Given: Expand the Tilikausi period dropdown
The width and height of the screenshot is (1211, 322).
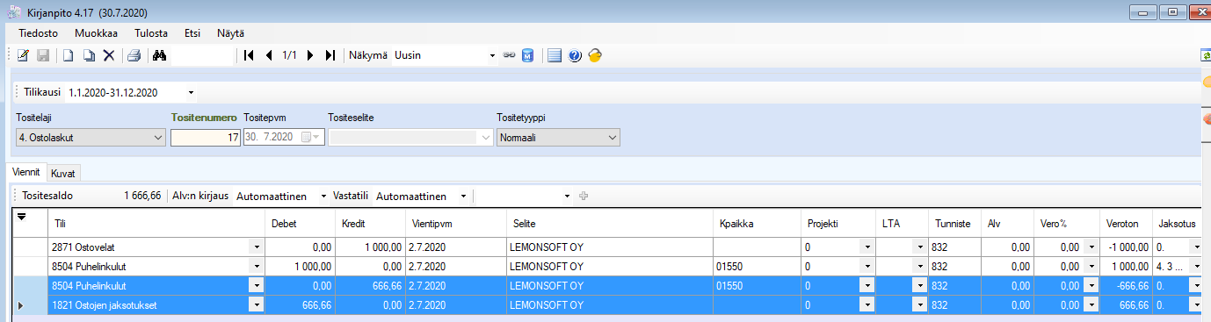Looking at the screenshot, I should [191, 92].
